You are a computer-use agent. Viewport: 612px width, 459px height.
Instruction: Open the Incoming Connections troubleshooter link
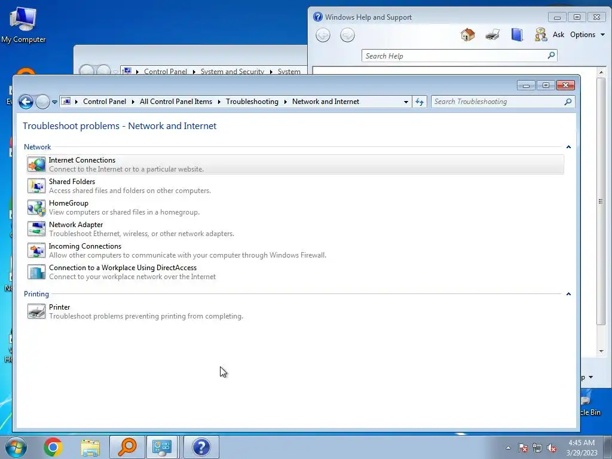point(85,246)
